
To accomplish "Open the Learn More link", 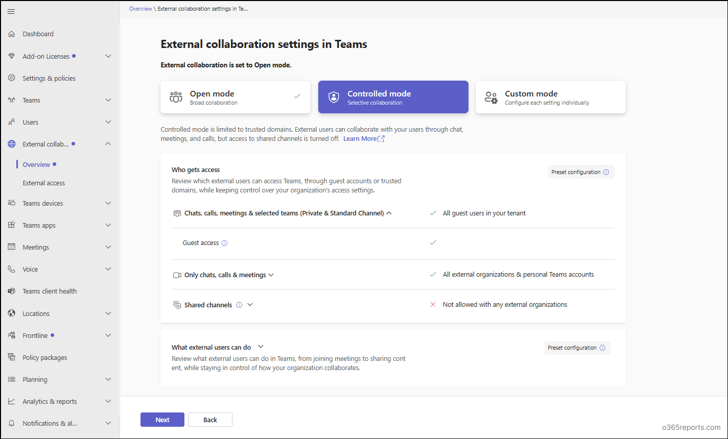I will [x=364, y=138].
